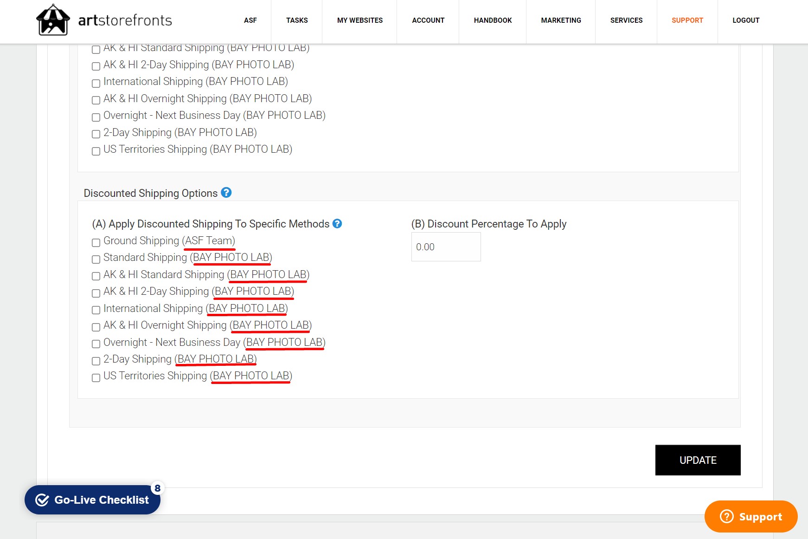The image size is (808, 539).
Task: Check AK & HI 2-Day Shipping discount option
Action: point(96,293)
